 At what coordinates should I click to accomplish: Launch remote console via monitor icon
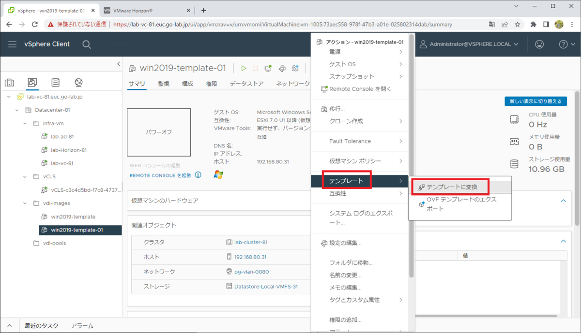point(268,68)
